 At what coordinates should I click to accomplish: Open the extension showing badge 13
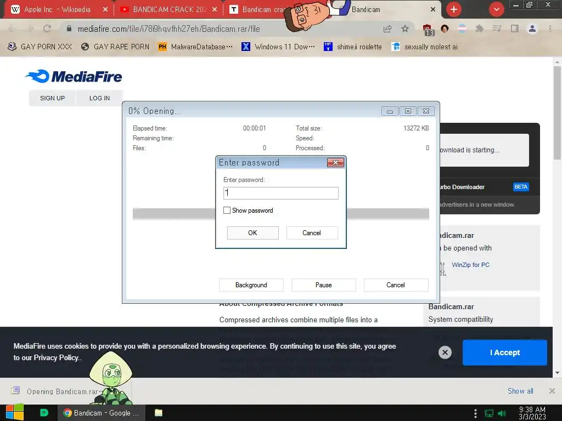(428, 30)
